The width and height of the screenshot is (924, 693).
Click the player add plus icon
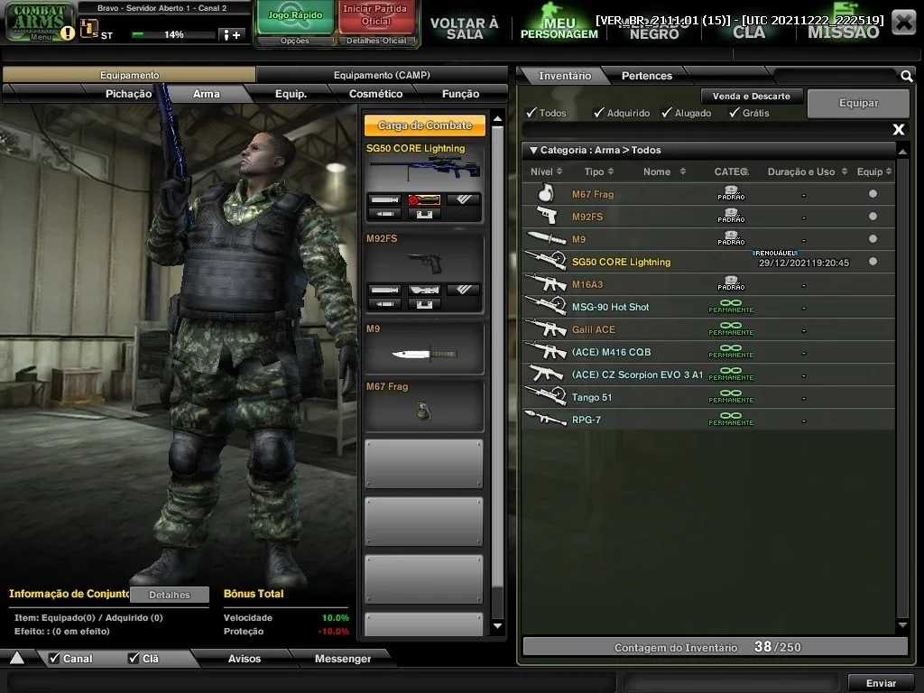(x=231, y=35)
